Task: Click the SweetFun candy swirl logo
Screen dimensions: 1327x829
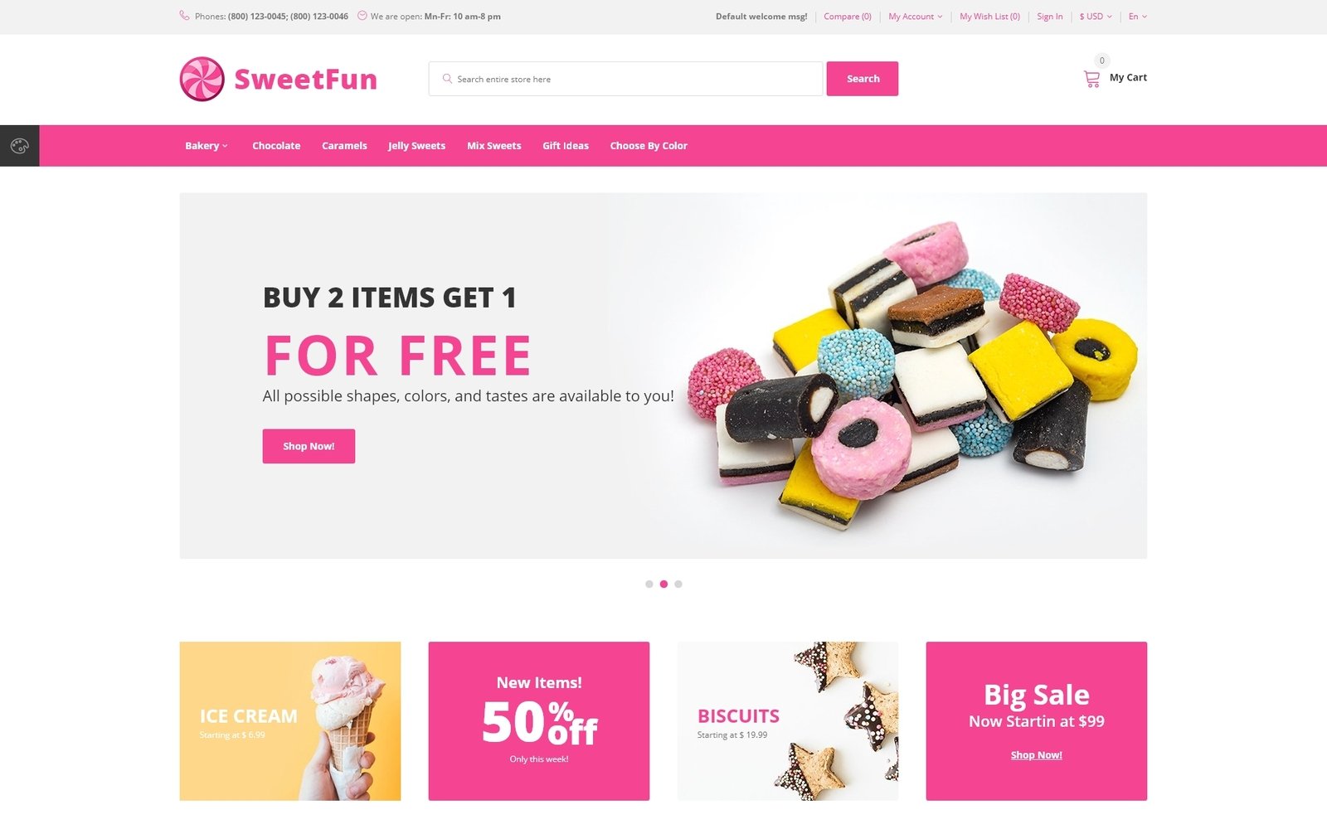Action: point(202,80)
